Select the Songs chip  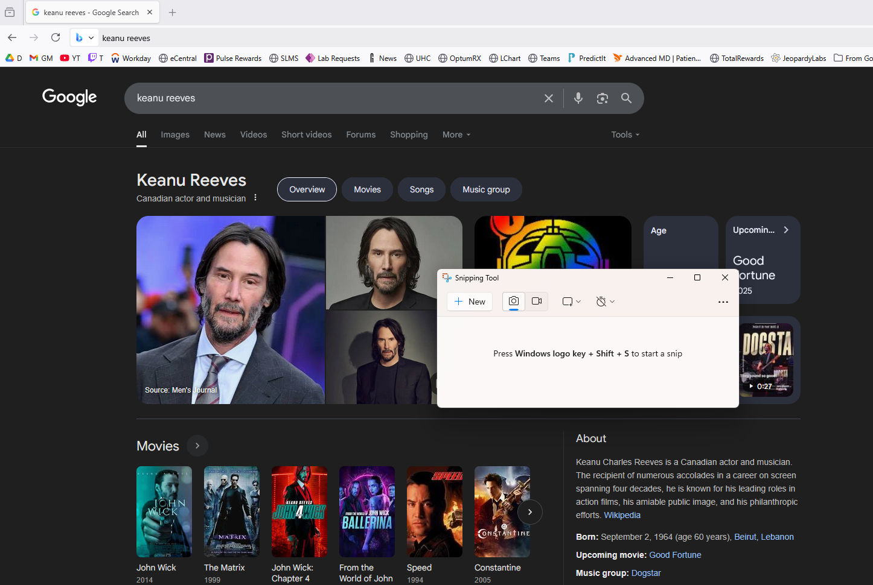coord(421,189)
